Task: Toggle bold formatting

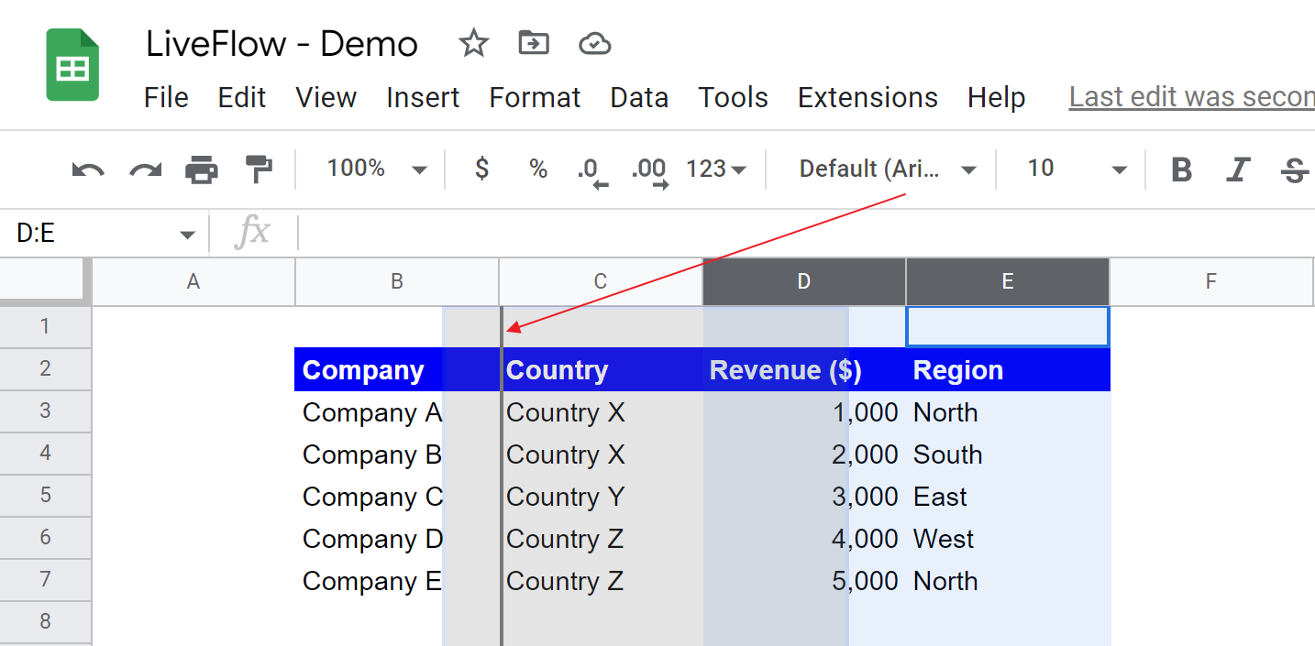Action: (1181, 169)
